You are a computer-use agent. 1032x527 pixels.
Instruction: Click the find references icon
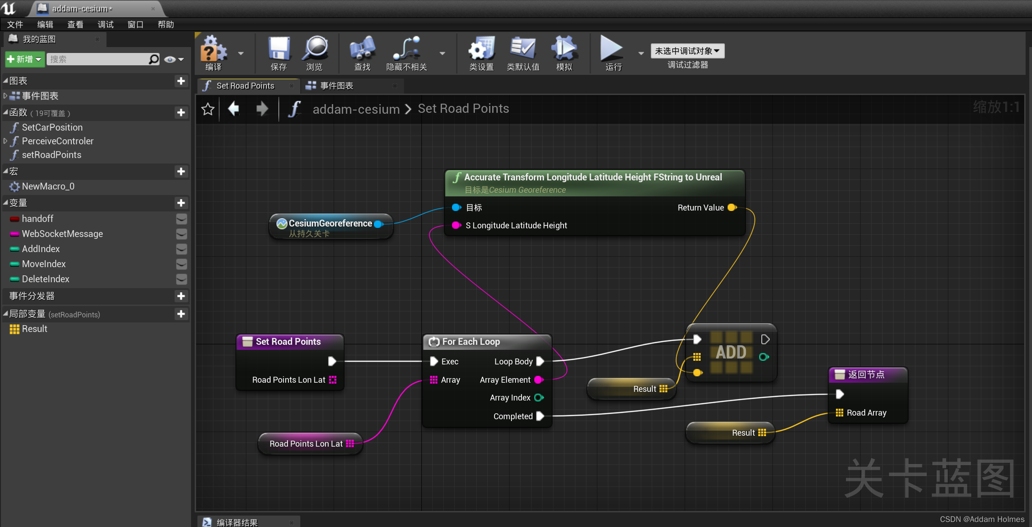(361, 51)
